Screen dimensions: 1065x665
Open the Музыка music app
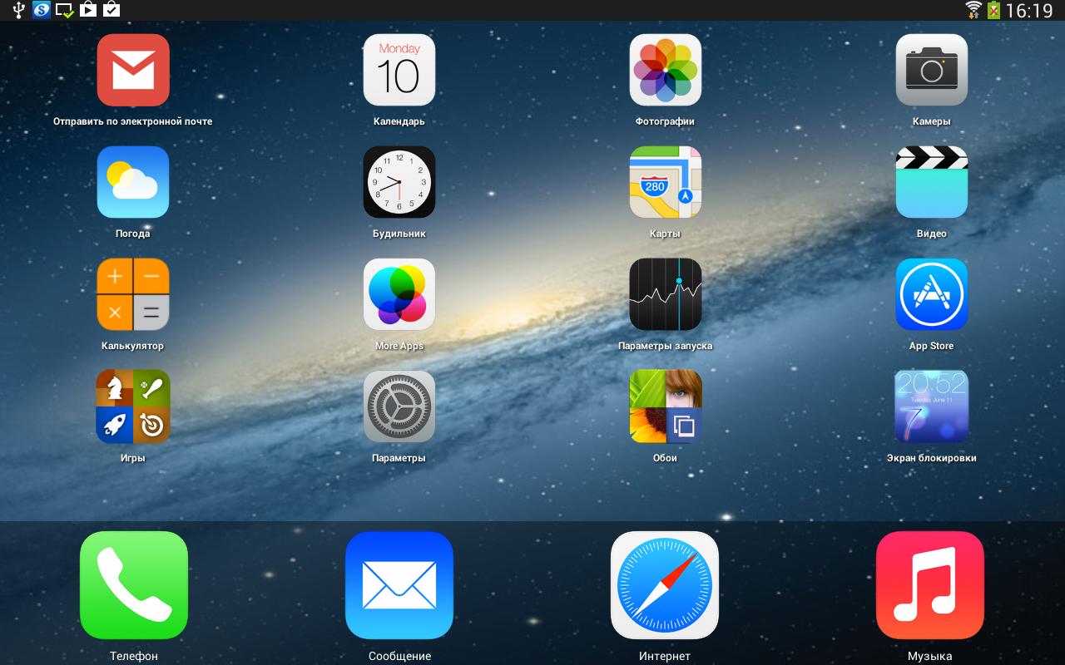[930, 585]
